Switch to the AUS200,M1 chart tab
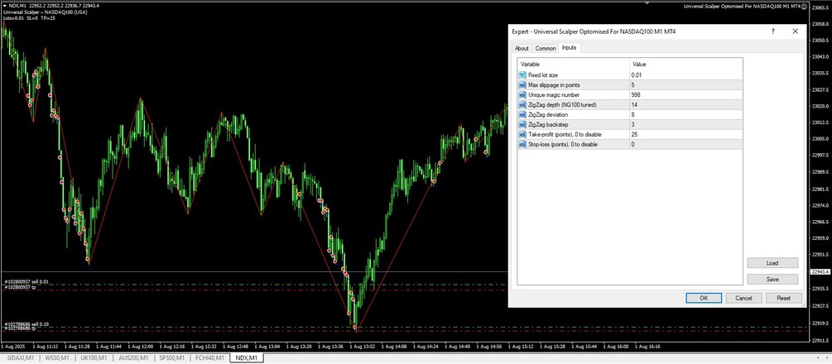The image size is (832, 364). [x=134, y=358]
